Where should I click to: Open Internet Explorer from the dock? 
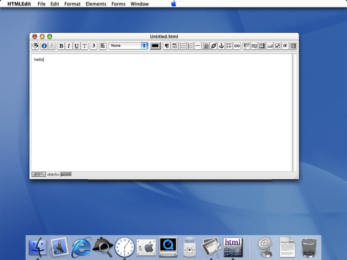tap(81, 247)
